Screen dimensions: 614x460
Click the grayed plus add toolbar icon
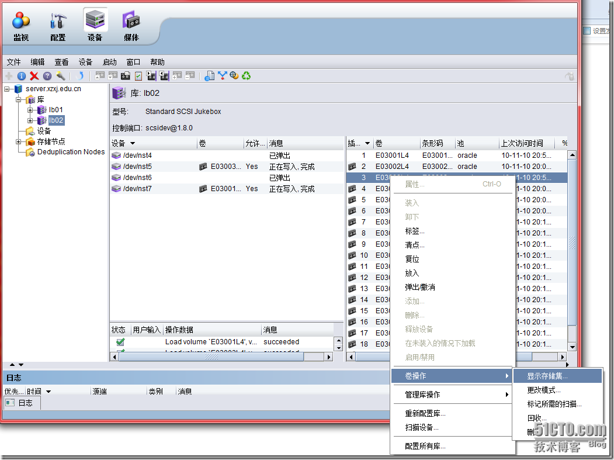point(9,76)
